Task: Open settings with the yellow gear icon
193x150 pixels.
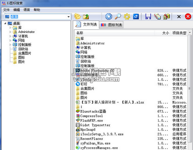Action: (127, 17)
